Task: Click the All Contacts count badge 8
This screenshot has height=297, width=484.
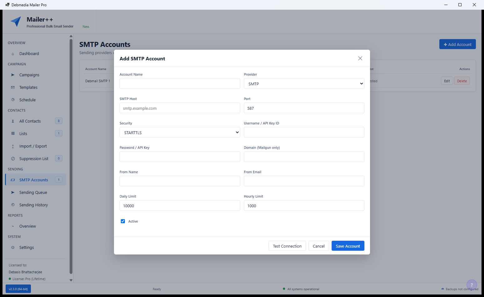Action: tap(59, 121)
